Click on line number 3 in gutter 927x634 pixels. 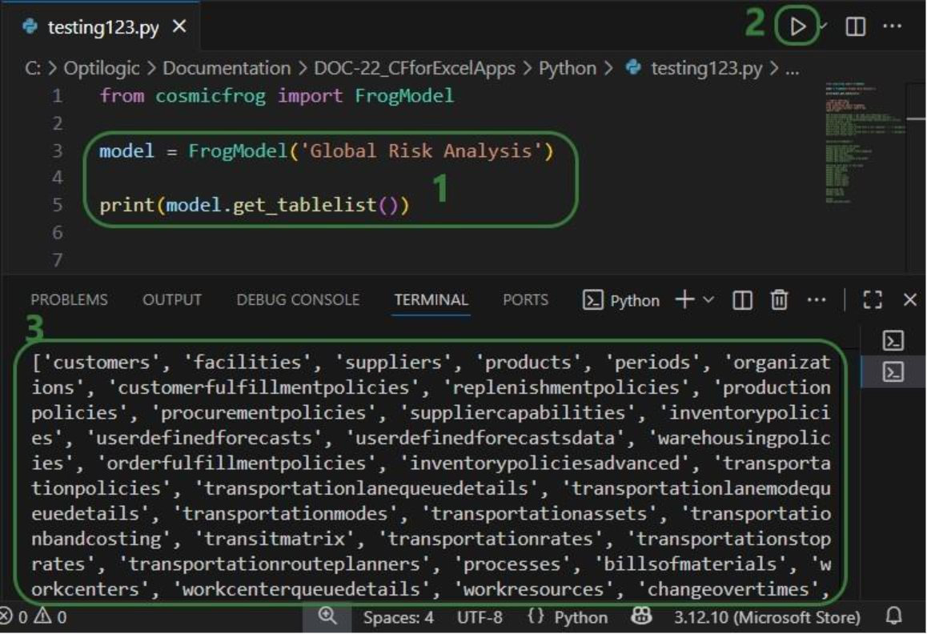57,150
